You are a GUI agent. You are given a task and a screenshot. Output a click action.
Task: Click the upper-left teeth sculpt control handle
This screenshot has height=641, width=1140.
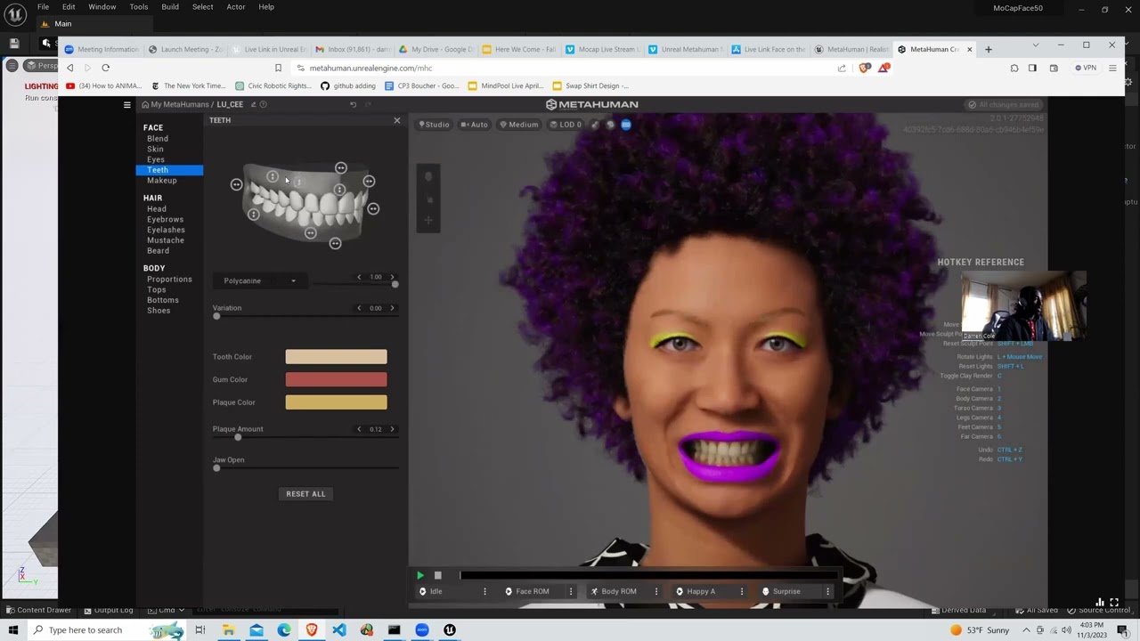(273, 176)
